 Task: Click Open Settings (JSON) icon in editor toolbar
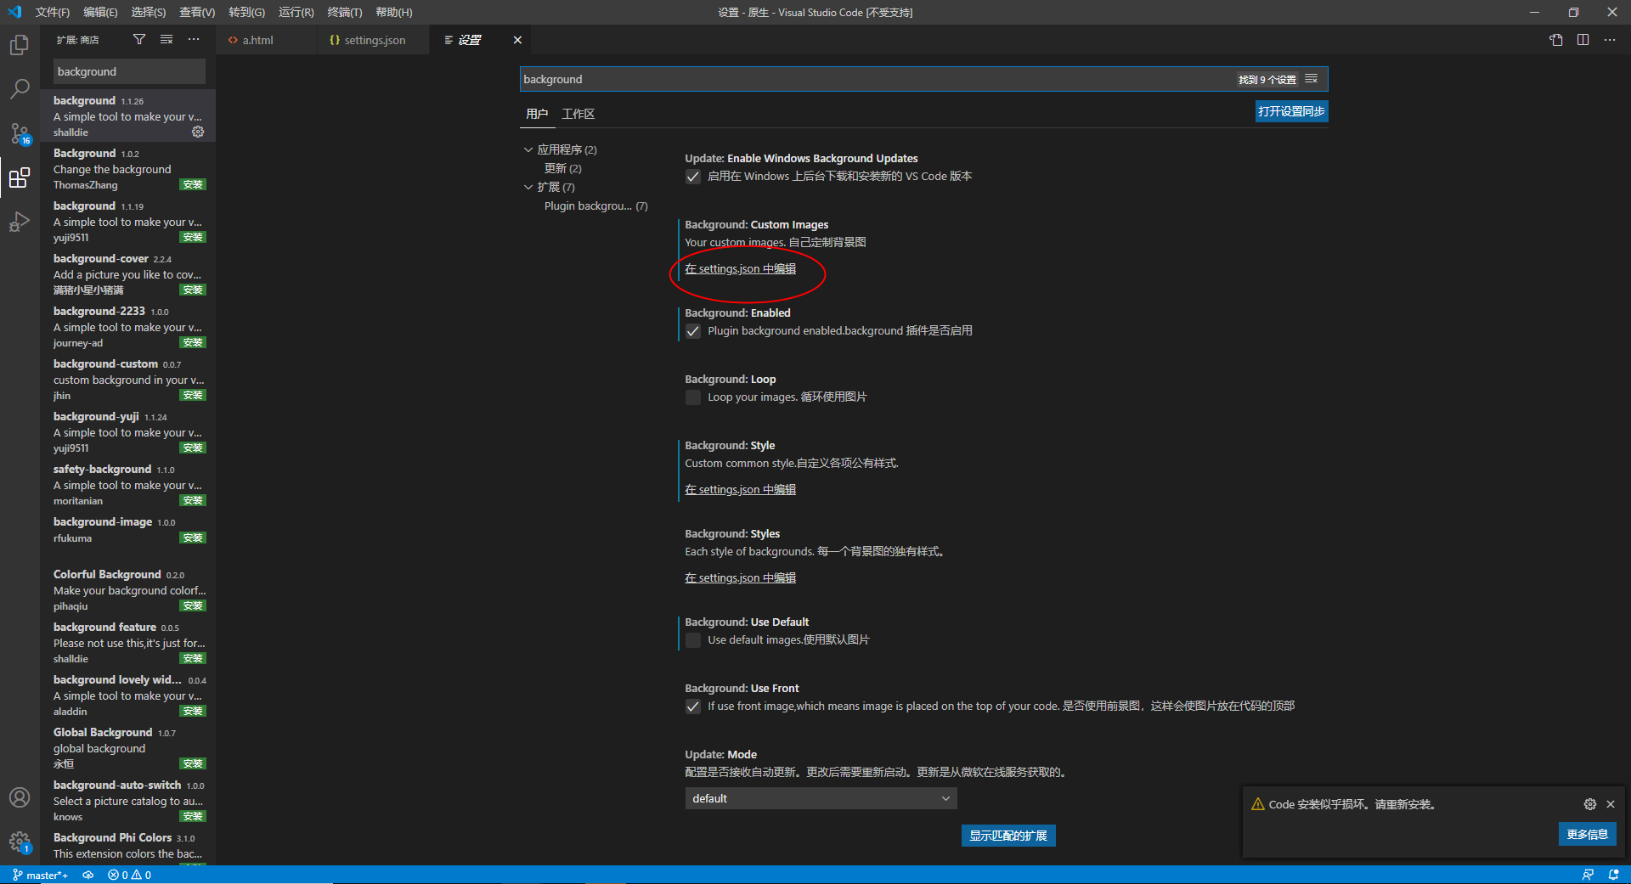(x=1555, y=40)
